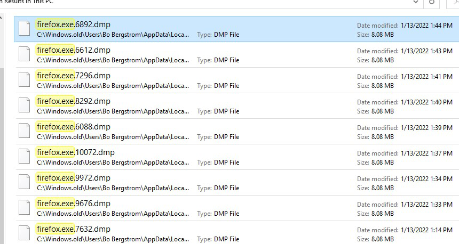459x244 pixels.
Task: Click the folder path under firefox.exe.7632.dmp
Action: pyautogui.click(x=113, y=239)
